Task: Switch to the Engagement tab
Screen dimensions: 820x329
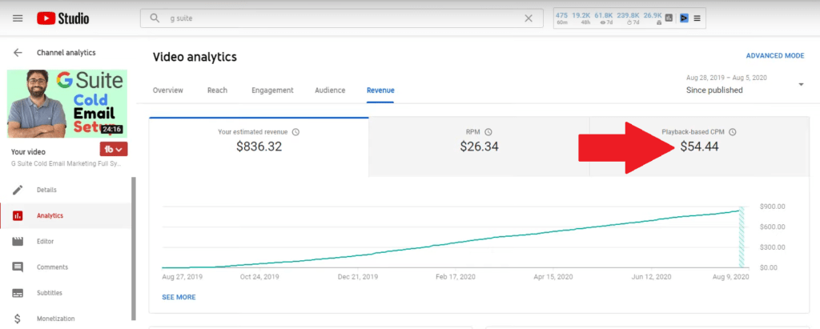Action: (272, 90)
